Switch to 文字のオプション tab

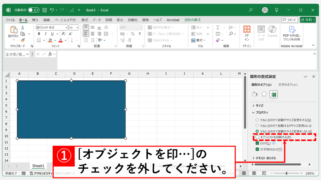[x=288, y=85]
